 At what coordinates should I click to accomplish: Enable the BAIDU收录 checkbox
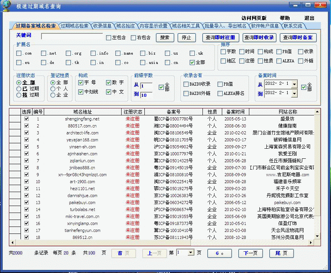[186, 84]
